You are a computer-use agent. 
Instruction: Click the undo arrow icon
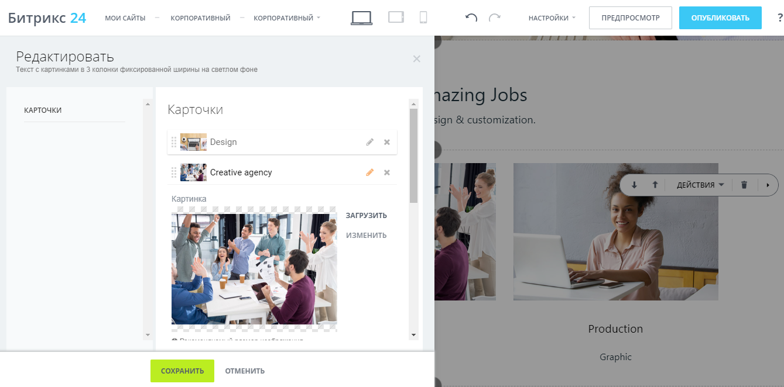pyautogui.click(x=471, y=18)
